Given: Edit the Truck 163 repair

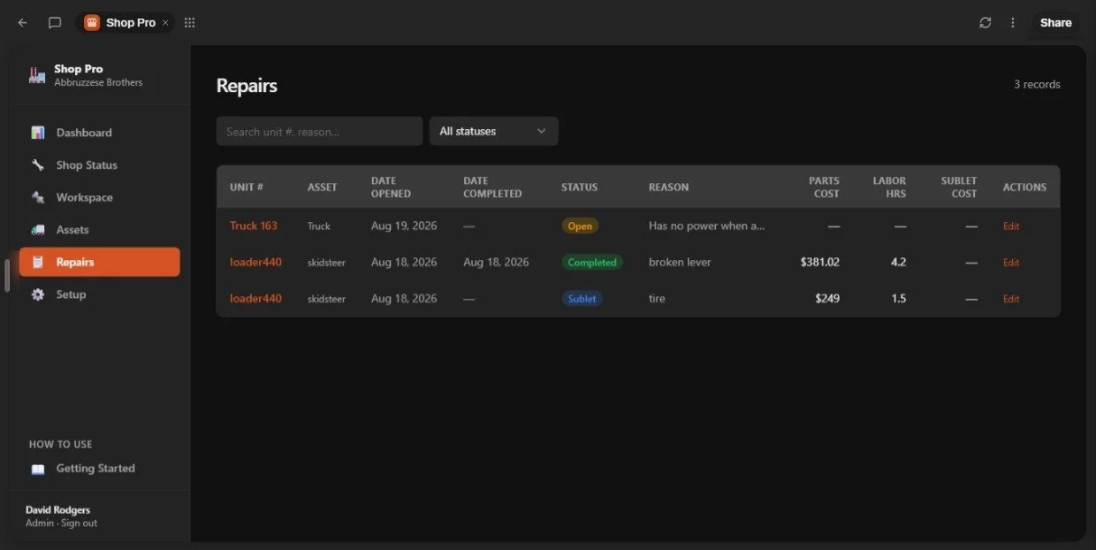Looking at the screenshot, I should (x=1011, y=226).
